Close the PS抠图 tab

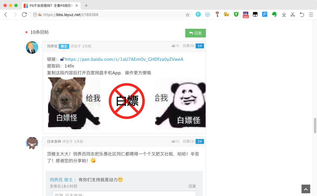click(x=77, y=6)
